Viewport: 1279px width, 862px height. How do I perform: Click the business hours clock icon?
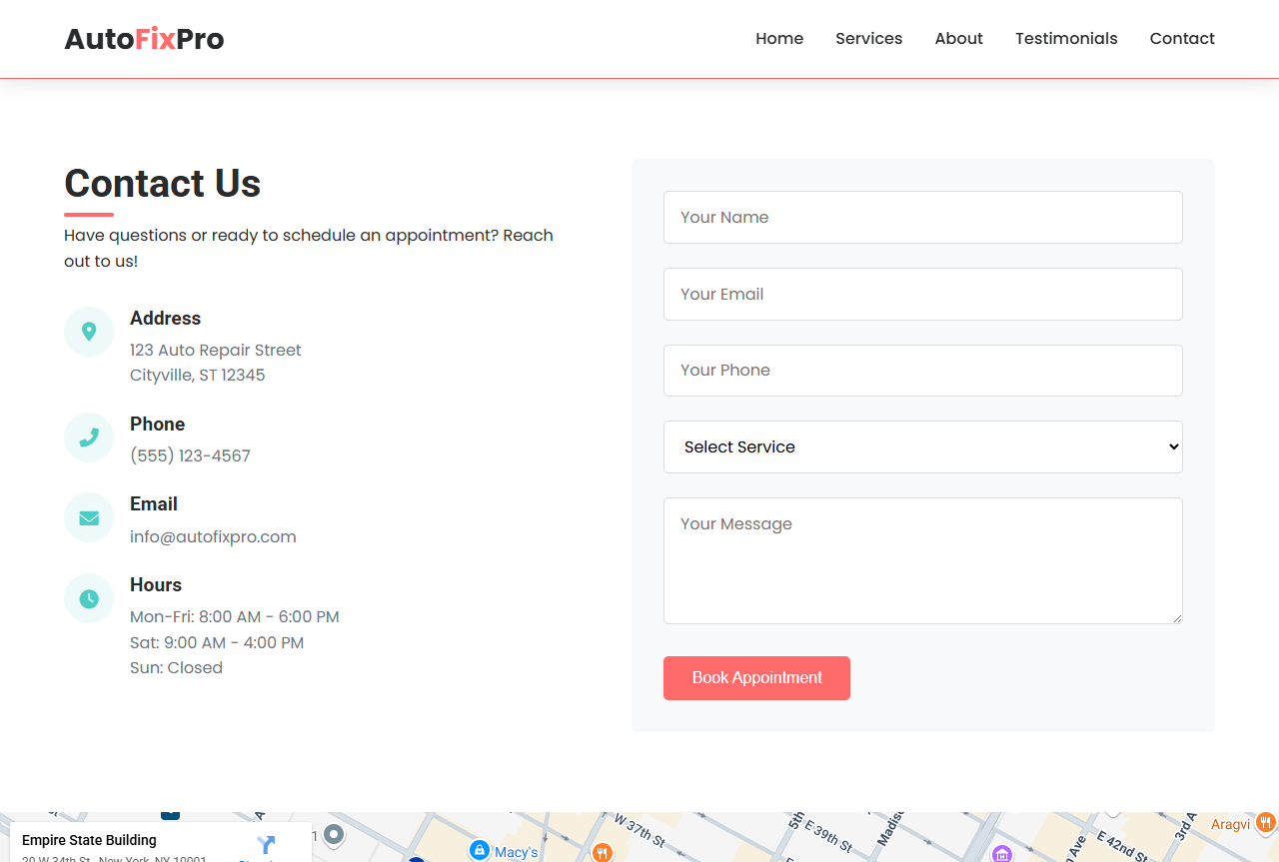click(89, 598)
